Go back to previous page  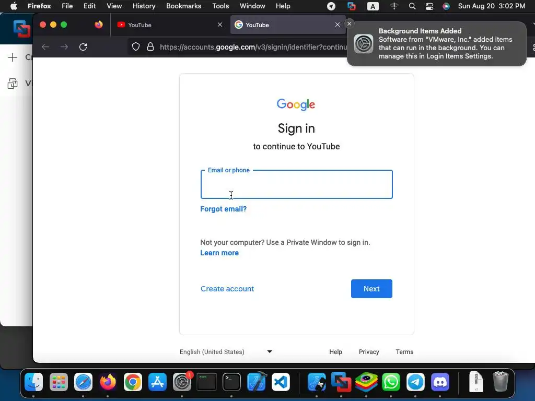click(45, 46)
